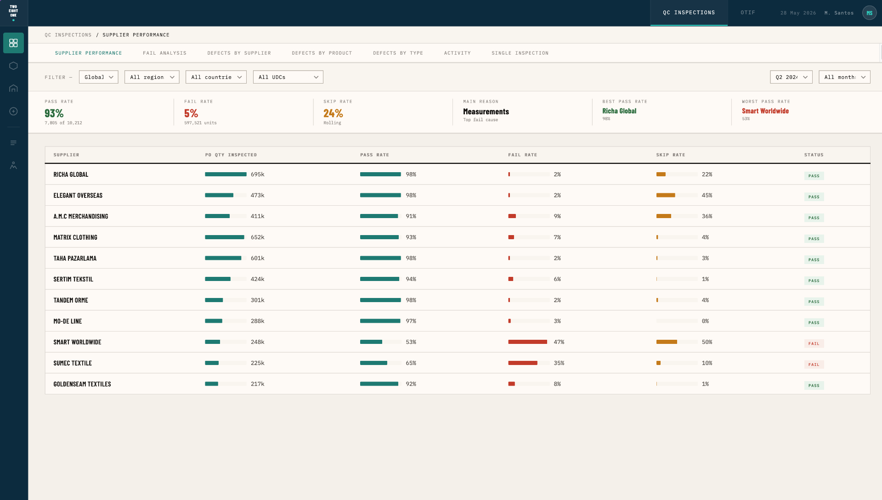This screenshot has width=882, height=500.
Task: Select the Richa Global supplier row
Action: click(x=457, y=174)
